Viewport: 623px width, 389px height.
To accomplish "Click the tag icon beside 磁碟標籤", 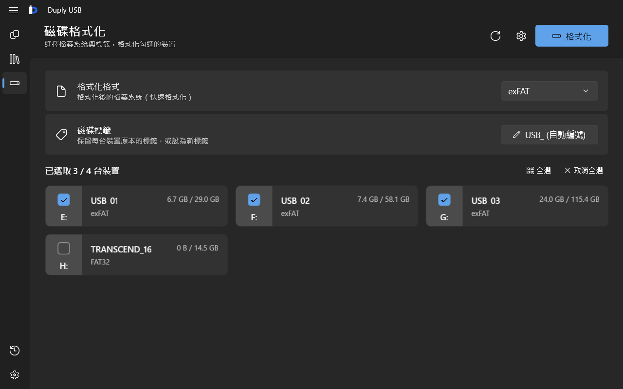I will click(x=61, y=135).
